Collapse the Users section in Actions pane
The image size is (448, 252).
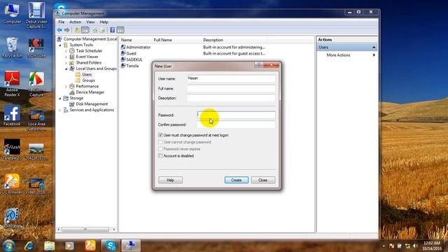(x=374, y=47)
